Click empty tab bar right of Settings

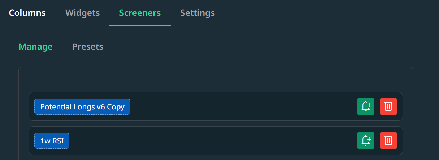click(x=325, y=13)
